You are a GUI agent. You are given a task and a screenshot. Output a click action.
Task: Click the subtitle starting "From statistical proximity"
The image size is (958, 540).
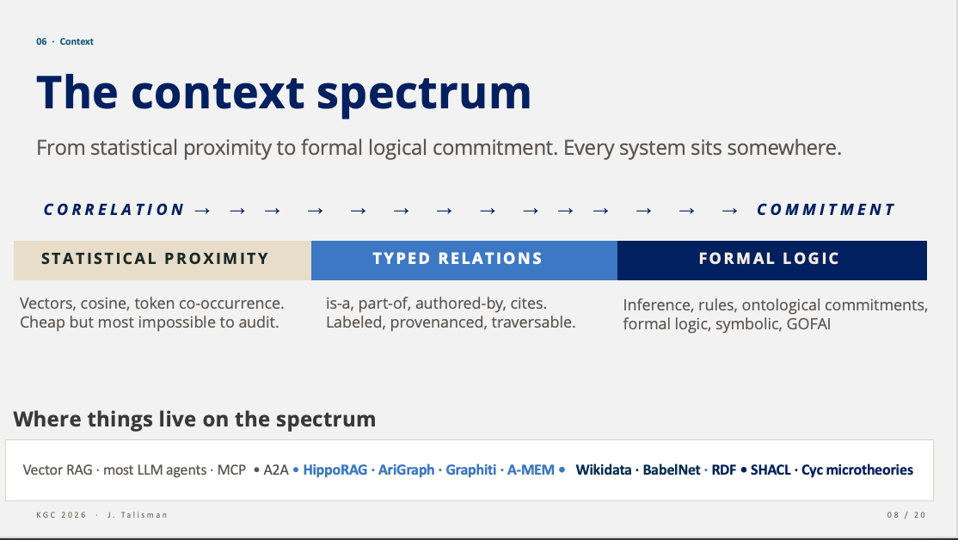[x=439, y=148]
